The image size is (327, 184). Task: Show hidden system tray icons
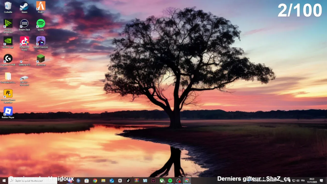click(282, 181)
